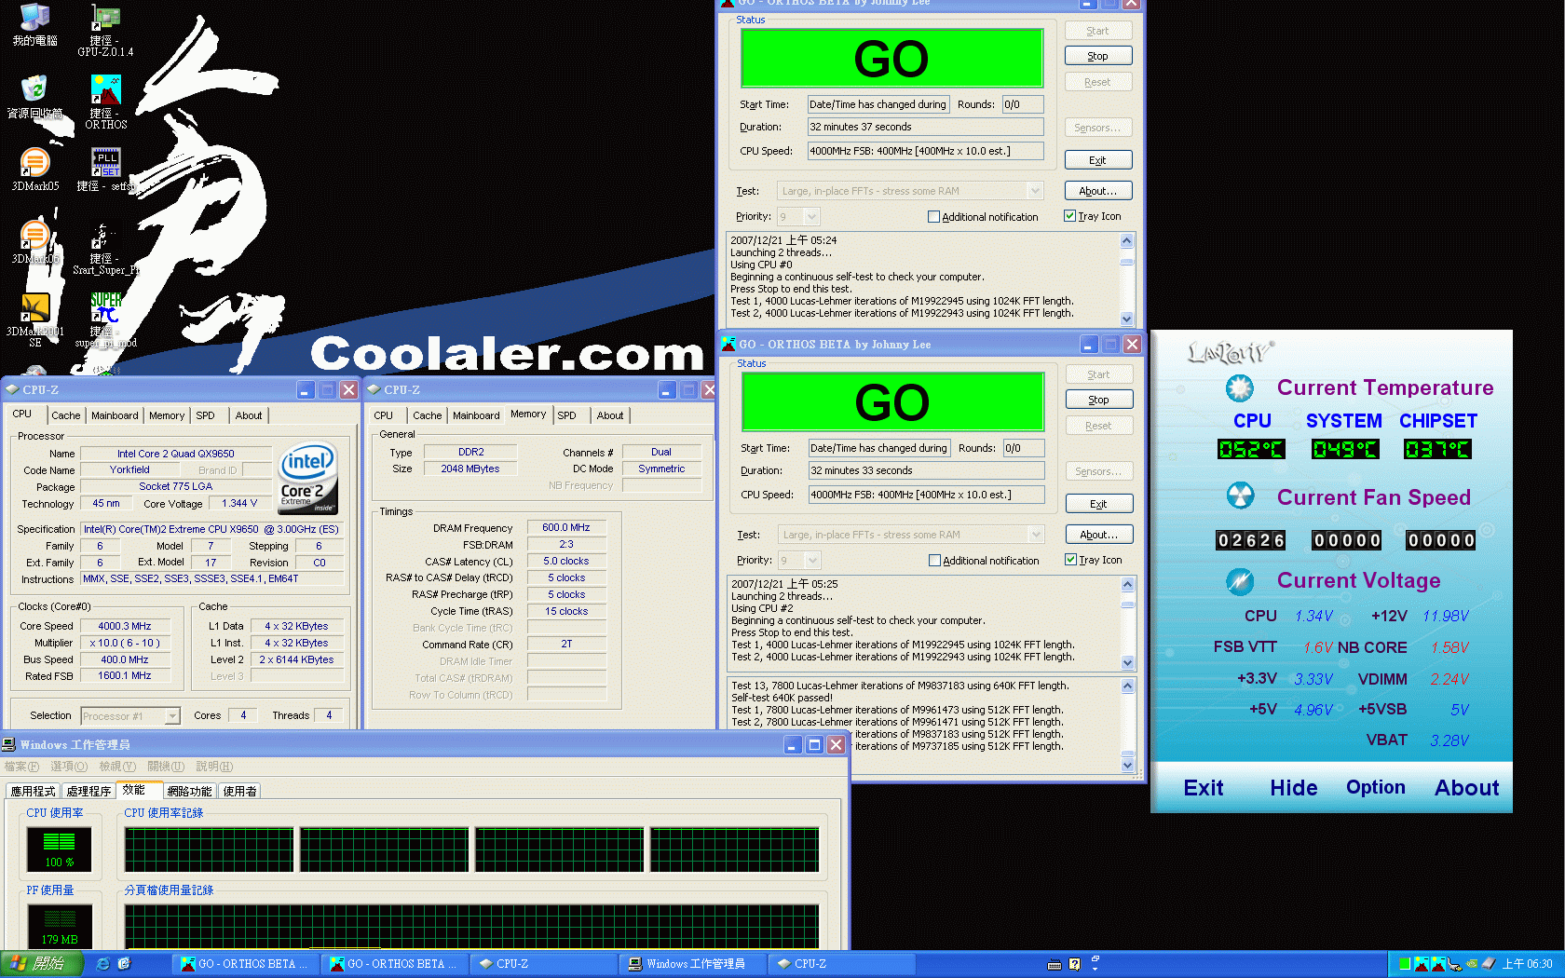Open About in the upper ORTHOS window
The height and width of the screenshot is (978, 1565).
click(x=1098, y=191)
